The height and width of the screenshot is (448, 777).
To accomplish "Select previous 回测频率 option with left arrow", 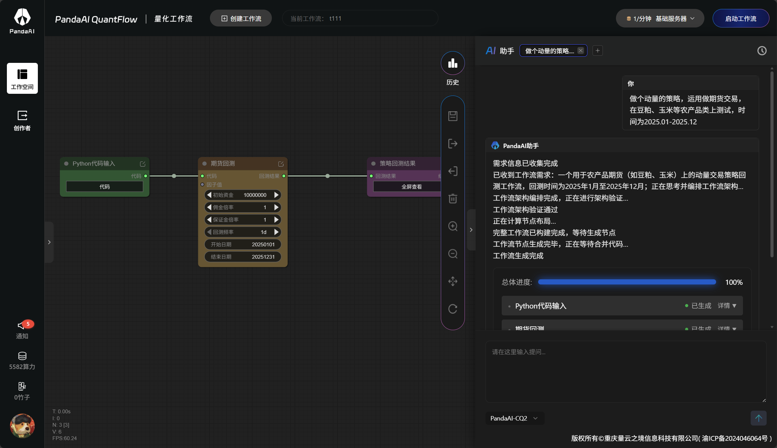I will (x=209, y=232).
